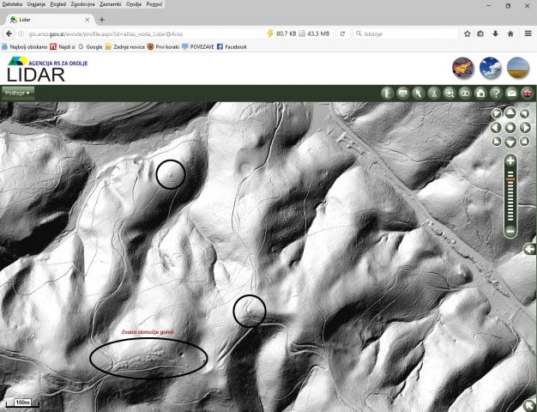
Task: Activate the info identify tool
Action: (434, 93)
